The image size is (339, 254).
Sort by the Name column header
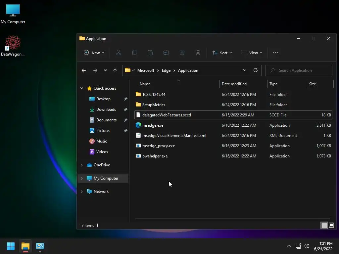(x=145, y=84)
